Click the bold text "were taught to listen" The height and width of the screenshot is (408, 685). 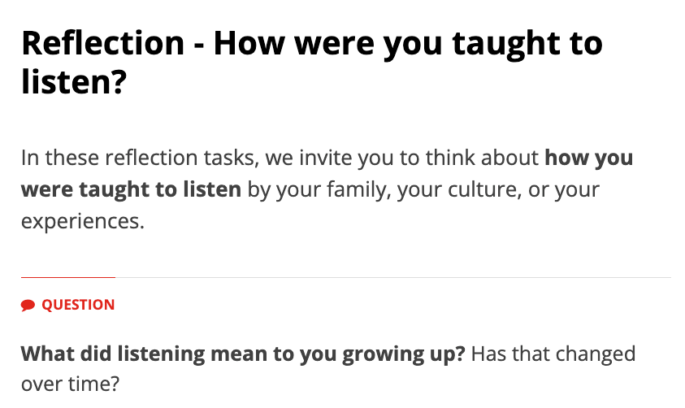131,189
